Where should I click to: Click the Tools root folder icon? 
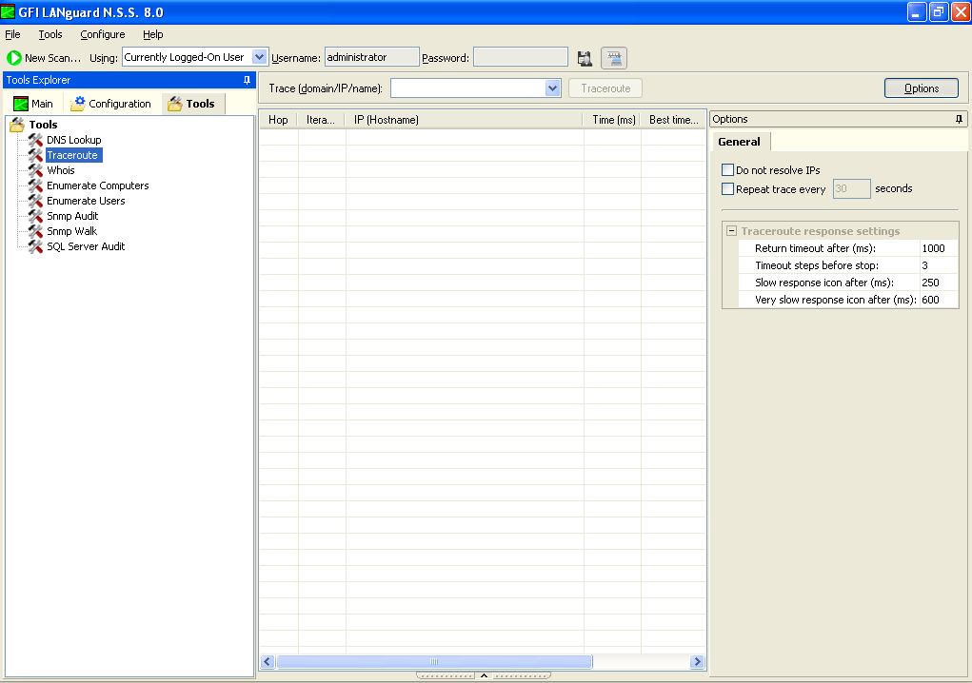pos(17,125)
